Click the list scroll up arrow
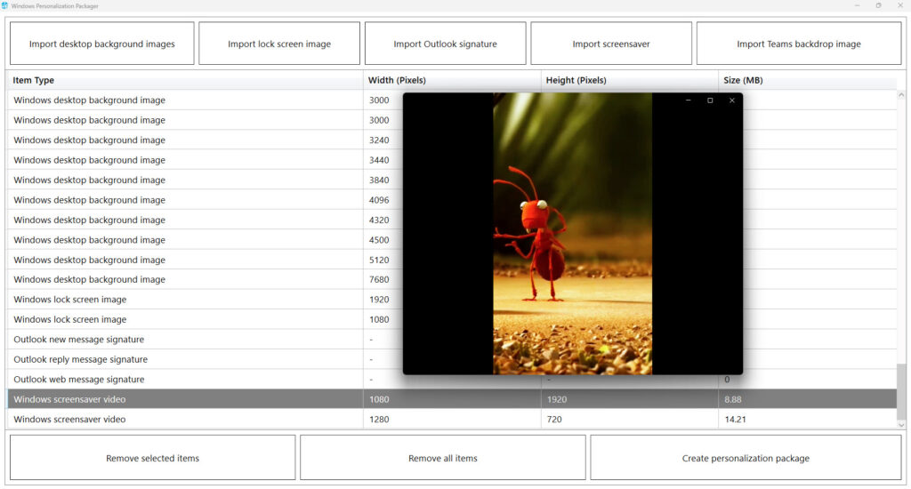 (x=901, y=94)
